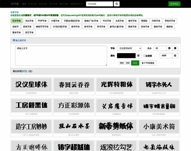Screen dimensions: 191x151
Task: Click the 18字体 site logo
Action: pyautogui.click(x=15, y=4)
